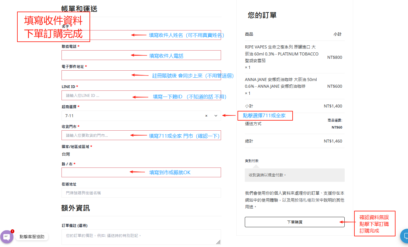Viewport: 408px width, 247px height.
Task: Click the 點擊客服協助 support label
Action: 32,237
